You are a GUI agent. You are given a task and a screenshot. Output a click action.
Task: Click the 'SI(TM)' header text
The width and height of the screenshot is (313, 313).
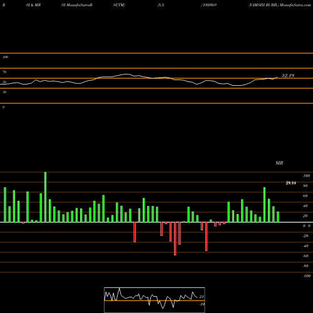click(x=119, y=5)
